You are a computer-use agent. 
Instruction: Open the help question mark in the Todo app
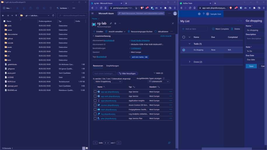click(203, 14)
